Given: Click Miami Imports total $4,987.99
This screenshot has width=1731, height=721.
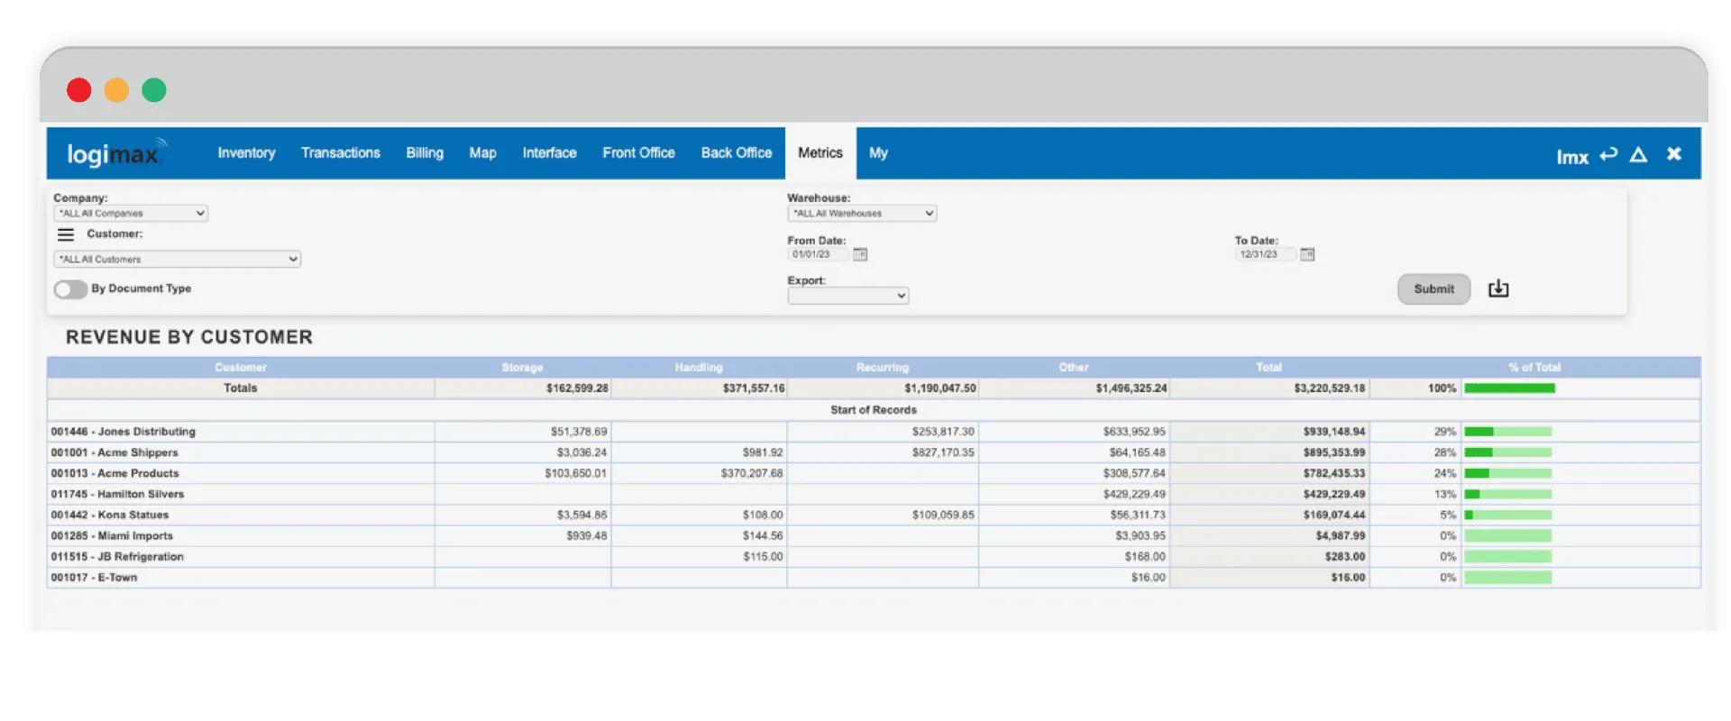Looking at the screenshot, I should pos(1341,535).
